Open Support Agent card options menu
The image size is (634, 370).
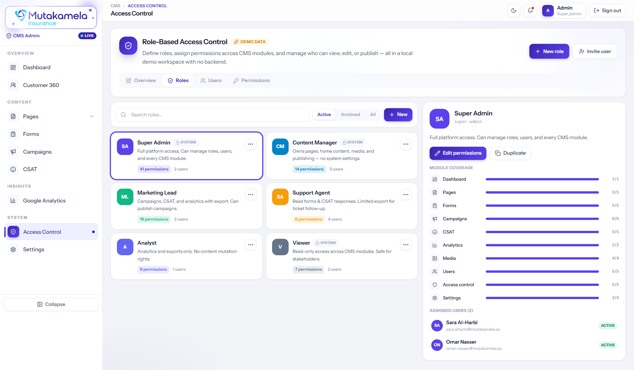pyautogui.click(x=406, y=195)
